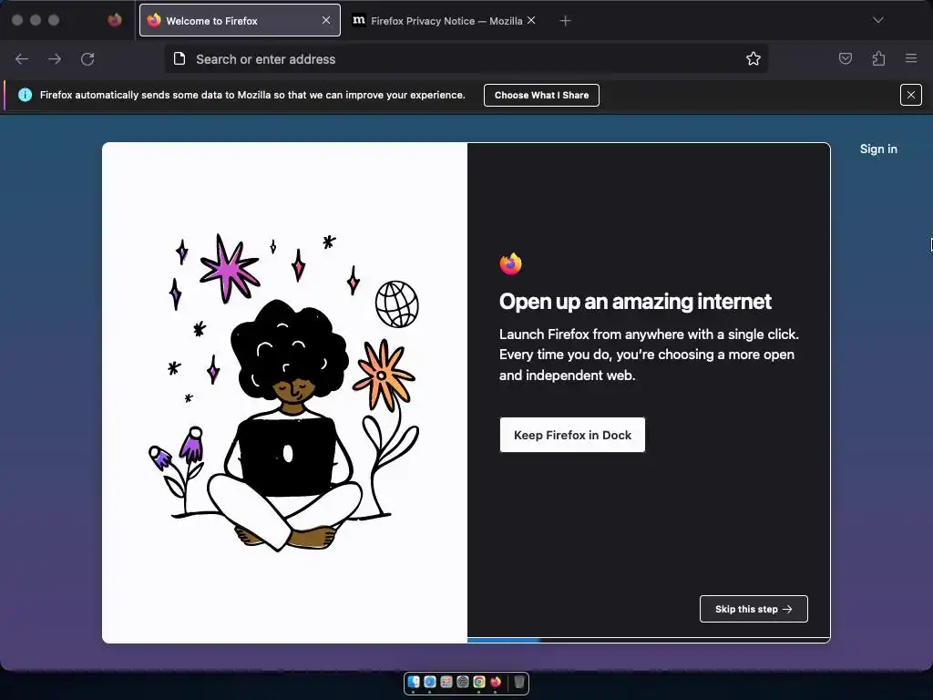The image size is (933, 700).
Task: Click the blue info icon in notification bar
Action: click(25, 95)
